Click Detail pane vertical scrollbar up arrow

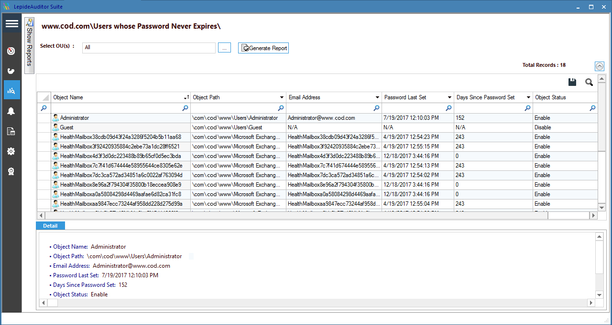pyautogui.click(x=599, y=237)
